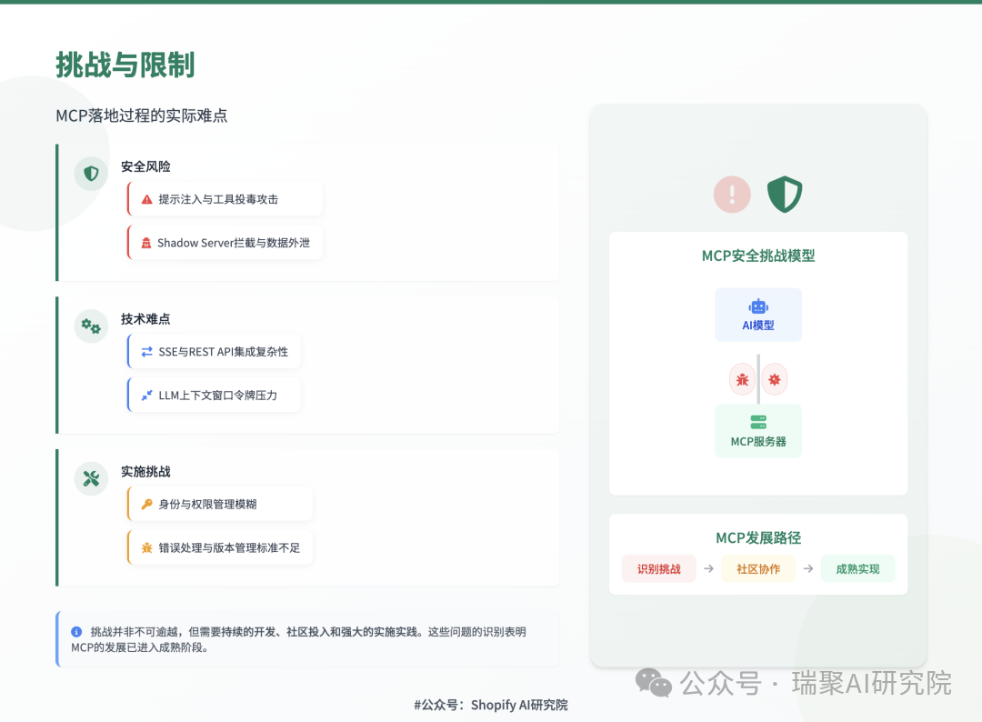982x722 pixels.
Task: Click the SSE与REST API集成复杂性 item
Action: tap(215, 352)
